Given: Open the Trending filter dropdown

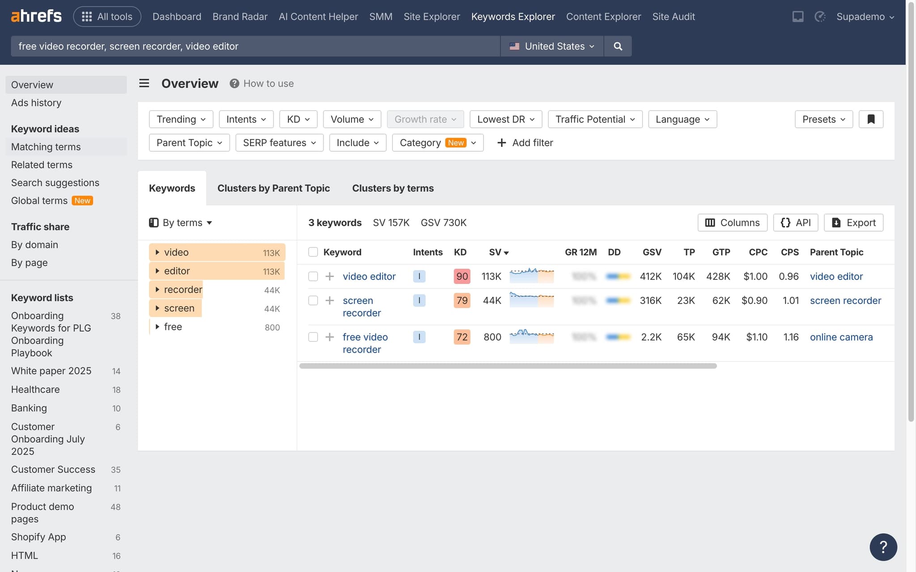Looking at the screenshot, I should [181, 119].
